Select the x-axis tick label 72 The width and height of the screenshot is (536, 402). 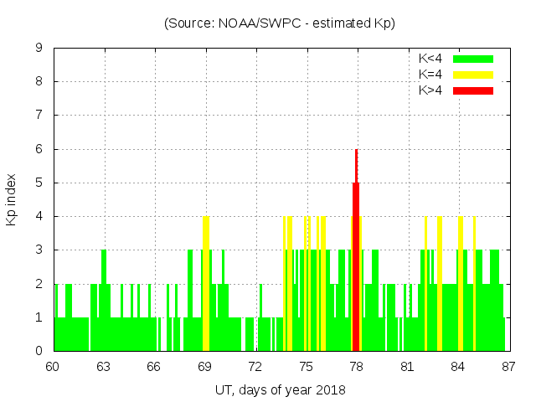255,366
